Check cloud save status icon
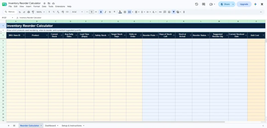 53,3
